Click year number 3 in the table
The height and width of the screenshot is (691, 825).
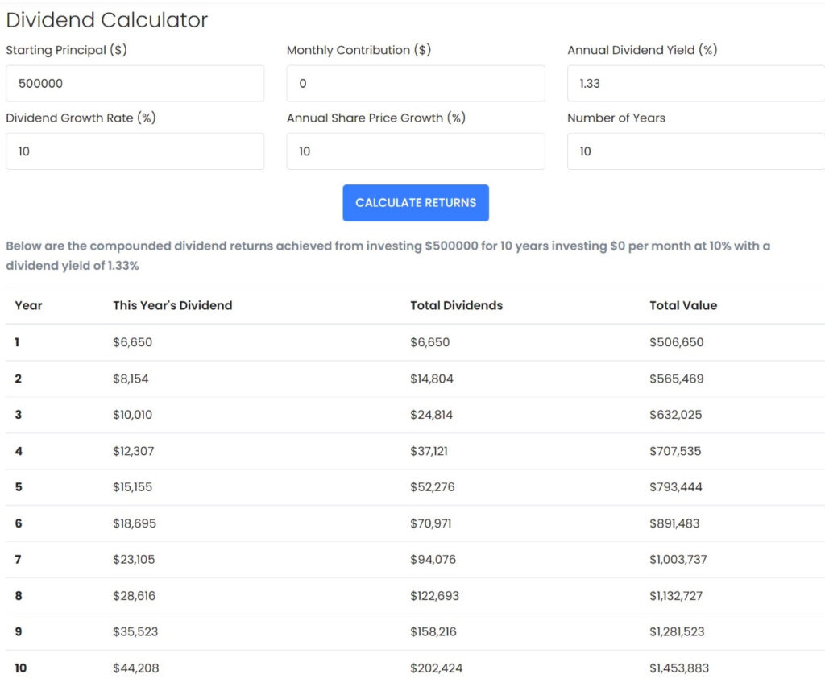19,415
